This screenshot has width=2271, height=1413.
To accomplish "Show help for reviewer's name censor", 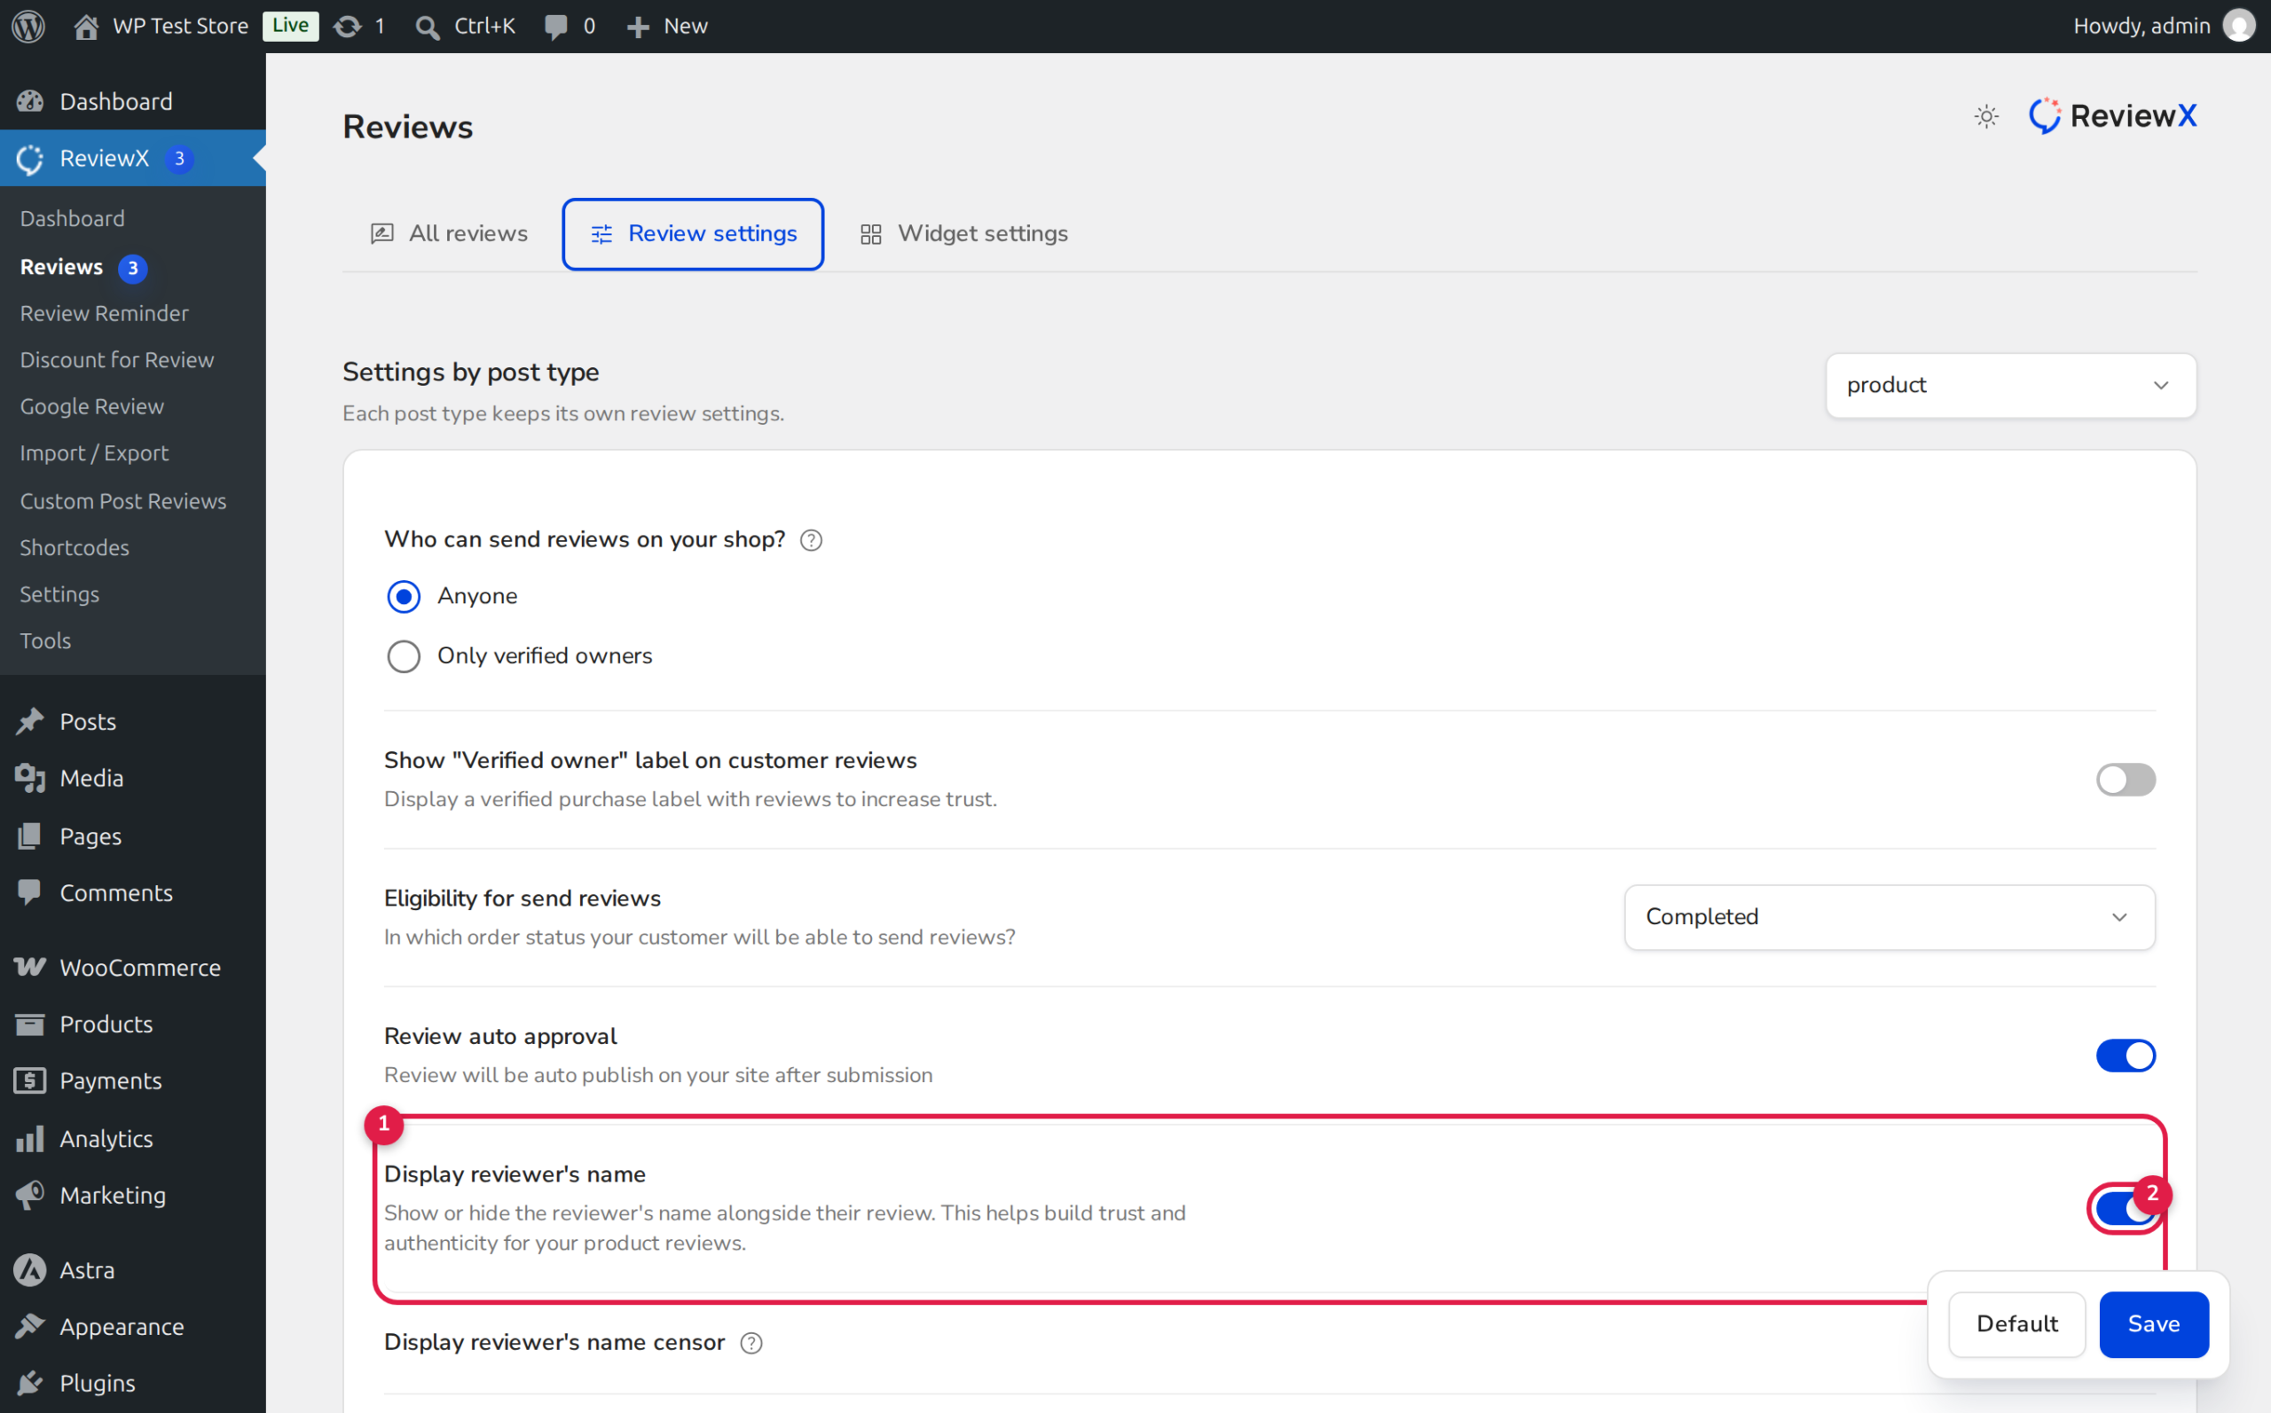I will [x=751, y=1343].
